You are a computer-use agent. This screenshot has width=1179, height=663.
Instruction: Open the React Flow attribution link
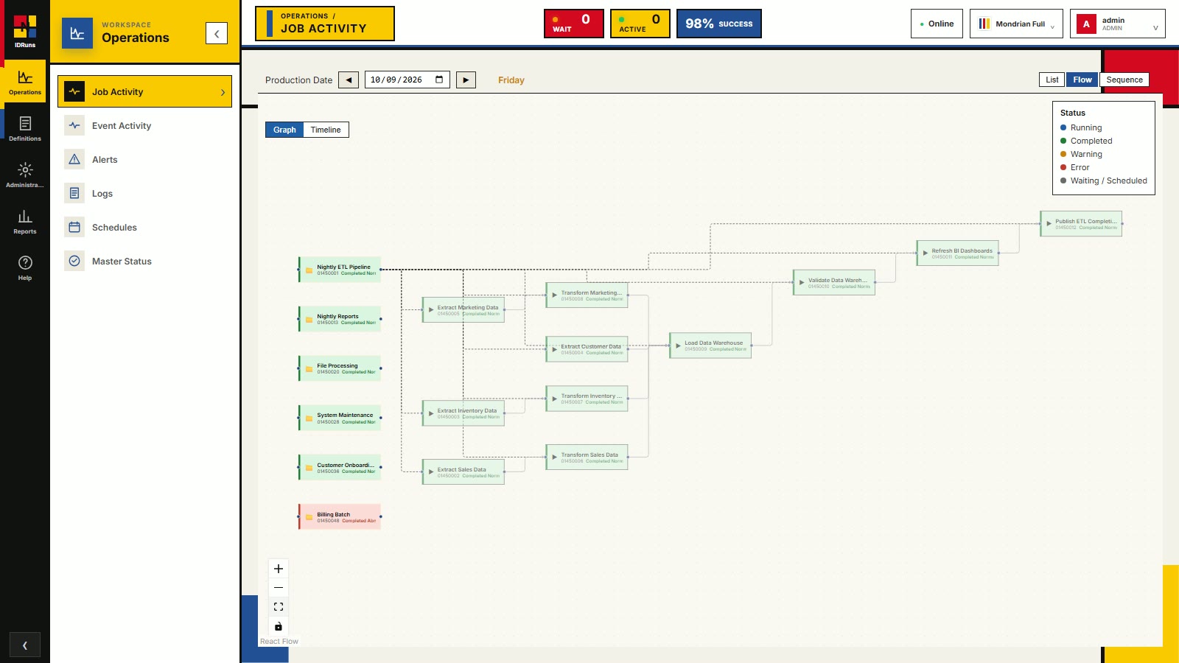click(x=279, y=642)
